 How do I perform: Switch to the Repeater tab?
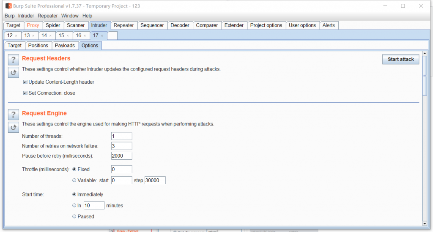pyautogui.click(x=124, y=25)
